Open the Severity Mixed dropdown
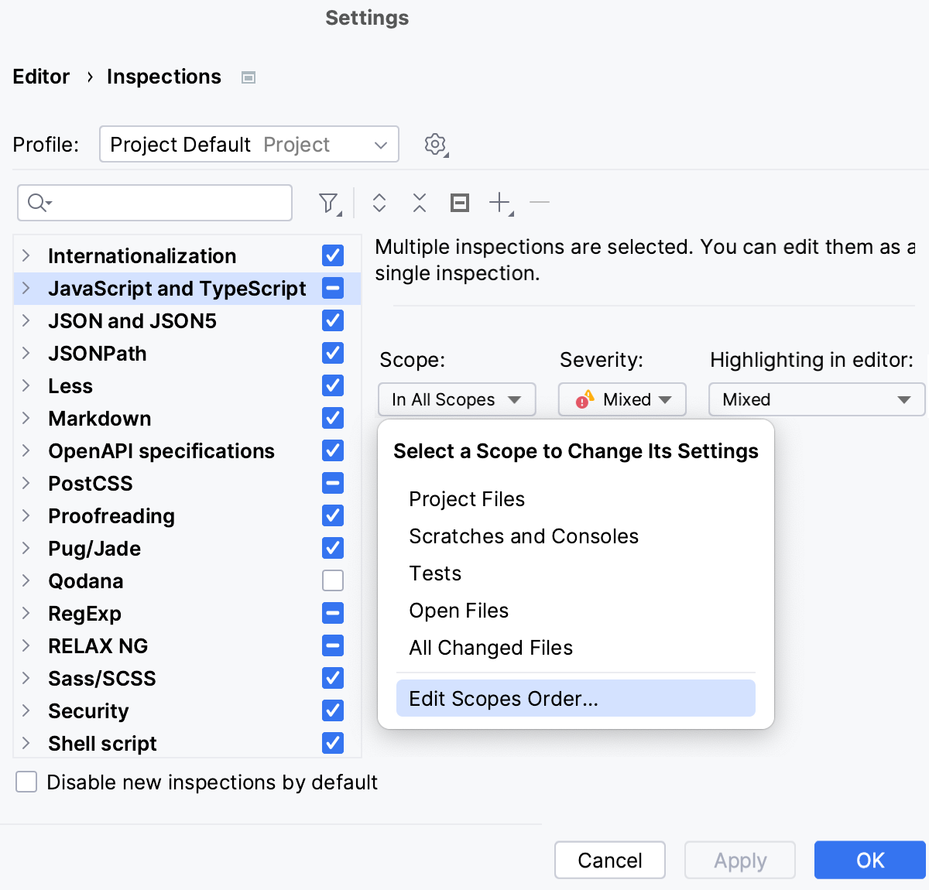Viewport: 929px width, 890px height. [622, 399]
